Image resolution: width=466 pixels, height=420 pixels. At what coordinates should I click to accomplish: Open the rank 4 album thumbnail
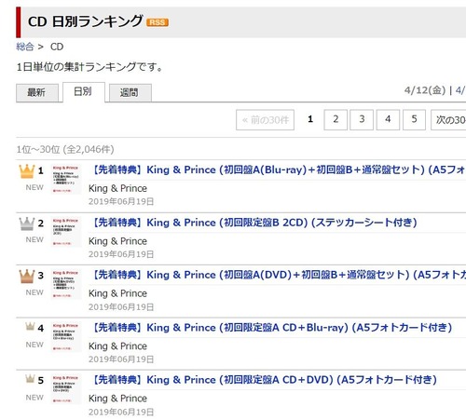point(66,336)
